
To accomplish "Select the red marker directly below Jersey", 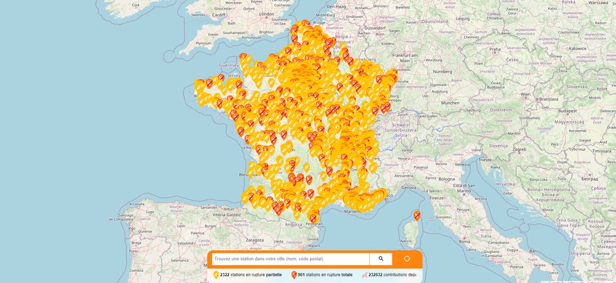I will [239, 84].
